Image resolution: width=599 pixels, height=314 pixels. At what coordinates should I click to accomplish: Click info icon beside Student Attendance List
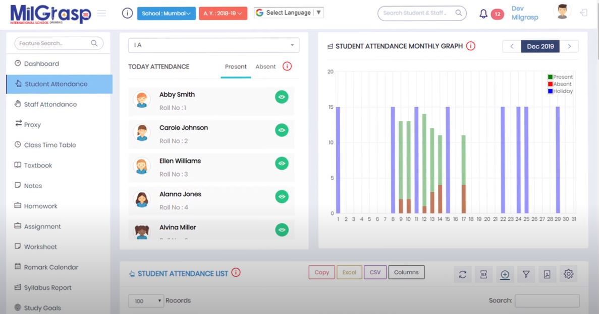pos(236,272)
